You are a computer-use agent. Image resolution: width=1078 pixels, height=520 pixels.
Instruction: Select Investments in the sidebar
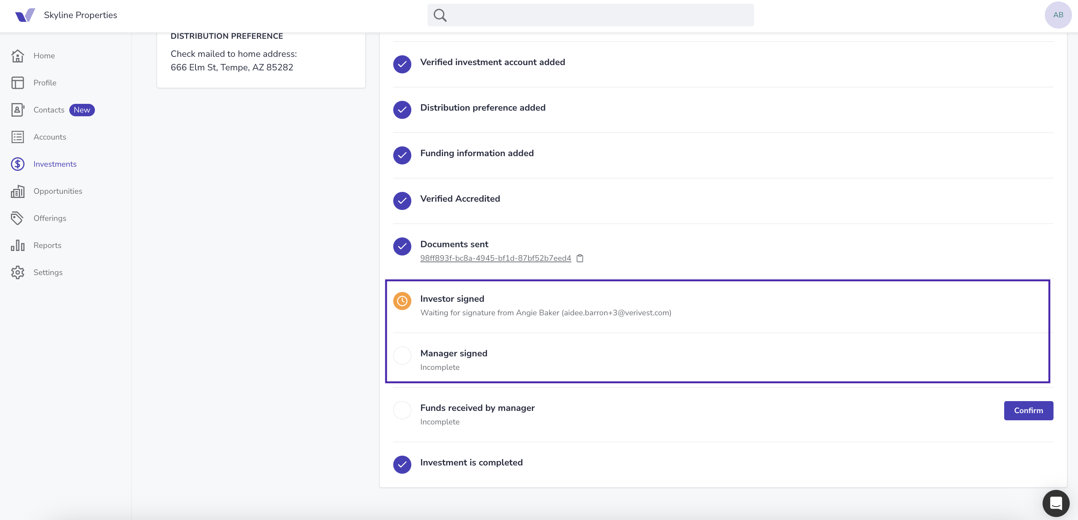[55, 164]
